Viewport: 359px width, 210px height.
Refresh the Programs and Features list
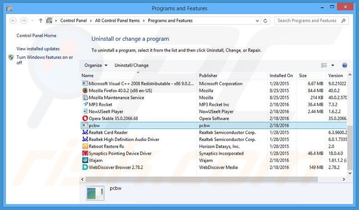coord(265,20)
